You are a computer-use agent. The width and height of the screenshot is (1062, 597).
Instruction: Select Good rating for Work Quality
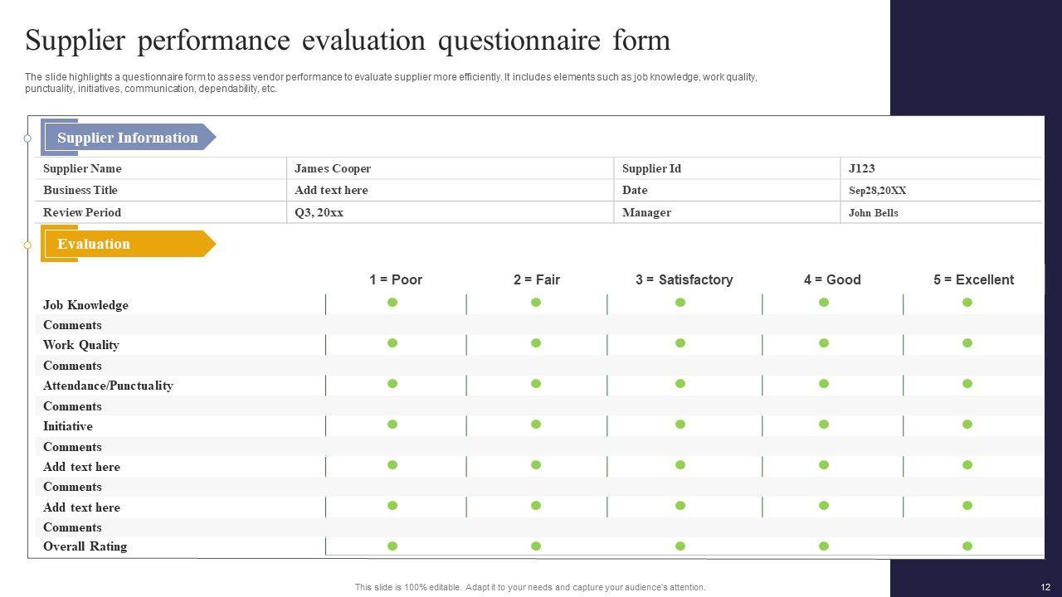[x=824, y=343]
